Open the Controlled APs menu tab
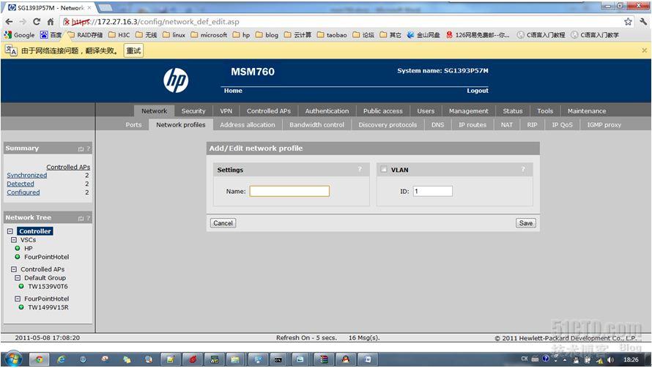The width and height of the screenshot is (652, 368). pos(269,111)
